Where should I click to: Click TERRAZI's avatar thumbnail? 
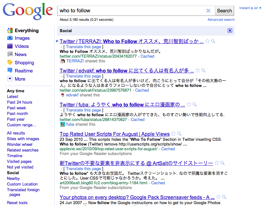(x=63, y=61)
